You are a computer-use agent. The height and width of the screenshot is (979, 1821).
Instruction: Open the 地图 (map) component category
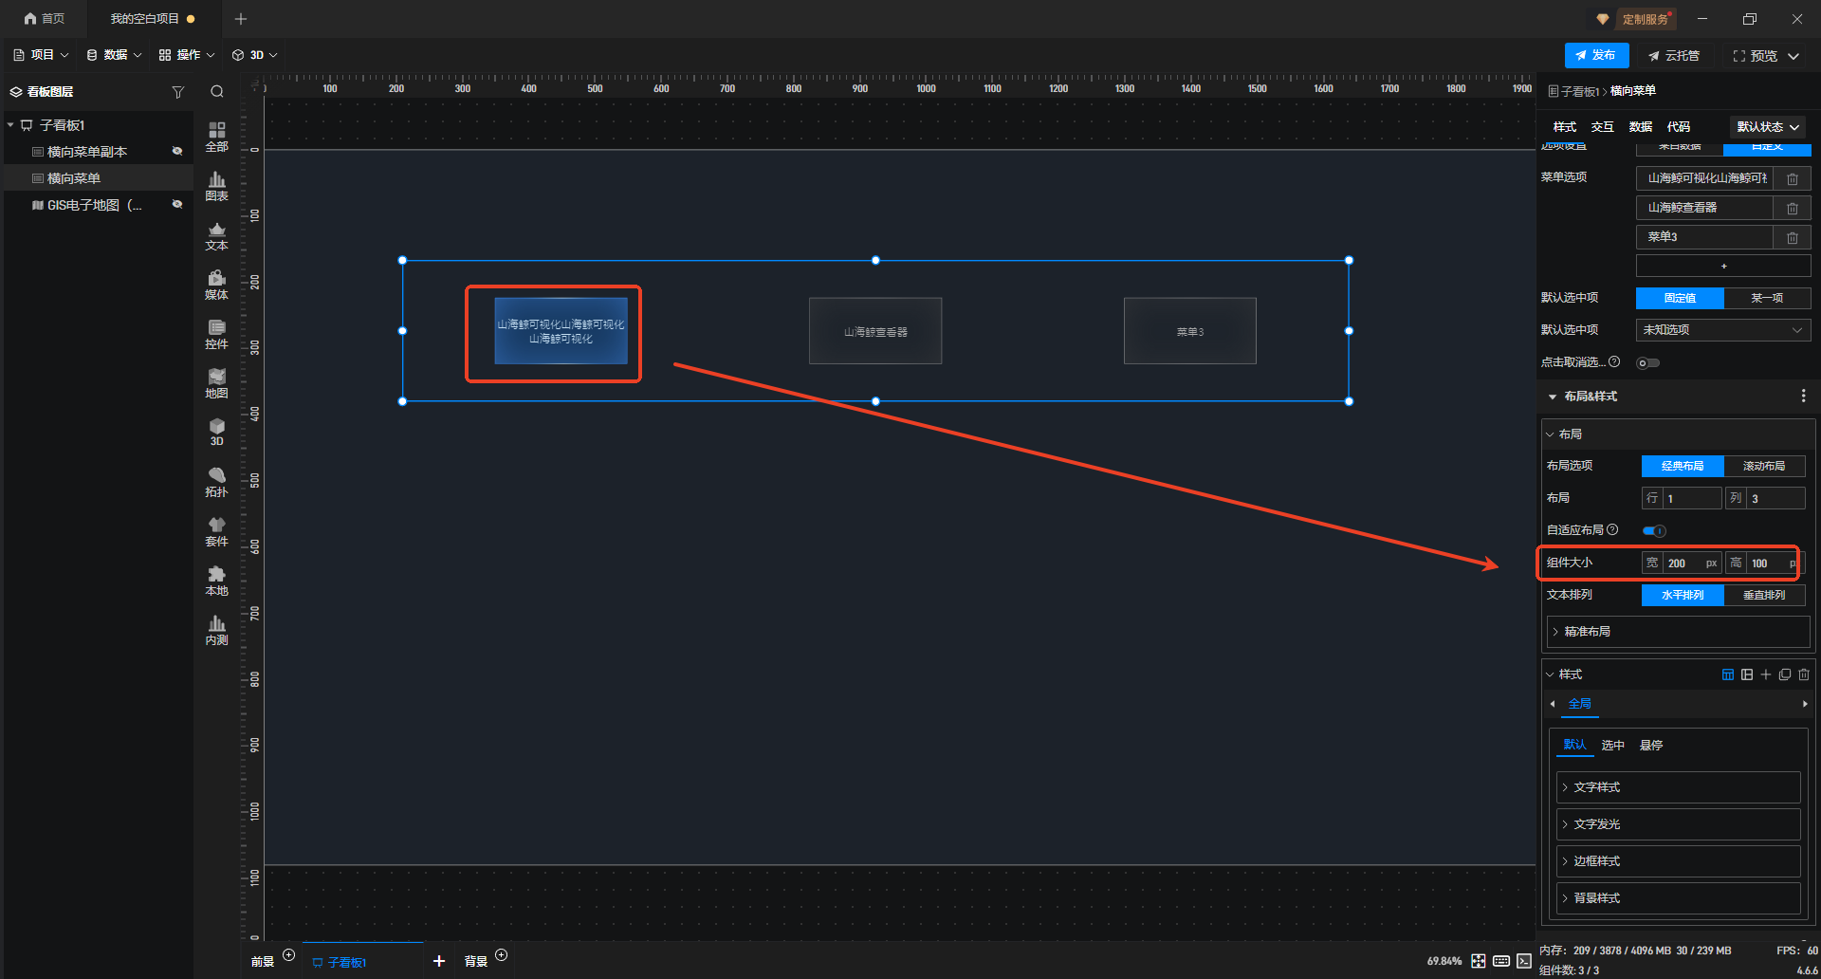click(216, 382)
